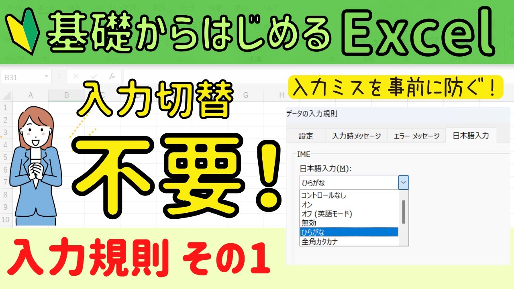Select row 8 header
Viewport: 514px width, 289px height.
6,195
